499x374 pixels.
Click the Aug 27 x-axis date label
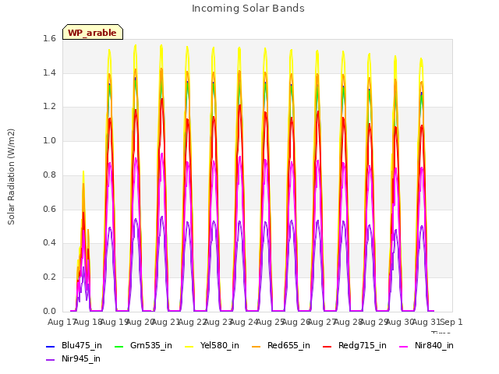pyautogui.click(x=322, y=323)
